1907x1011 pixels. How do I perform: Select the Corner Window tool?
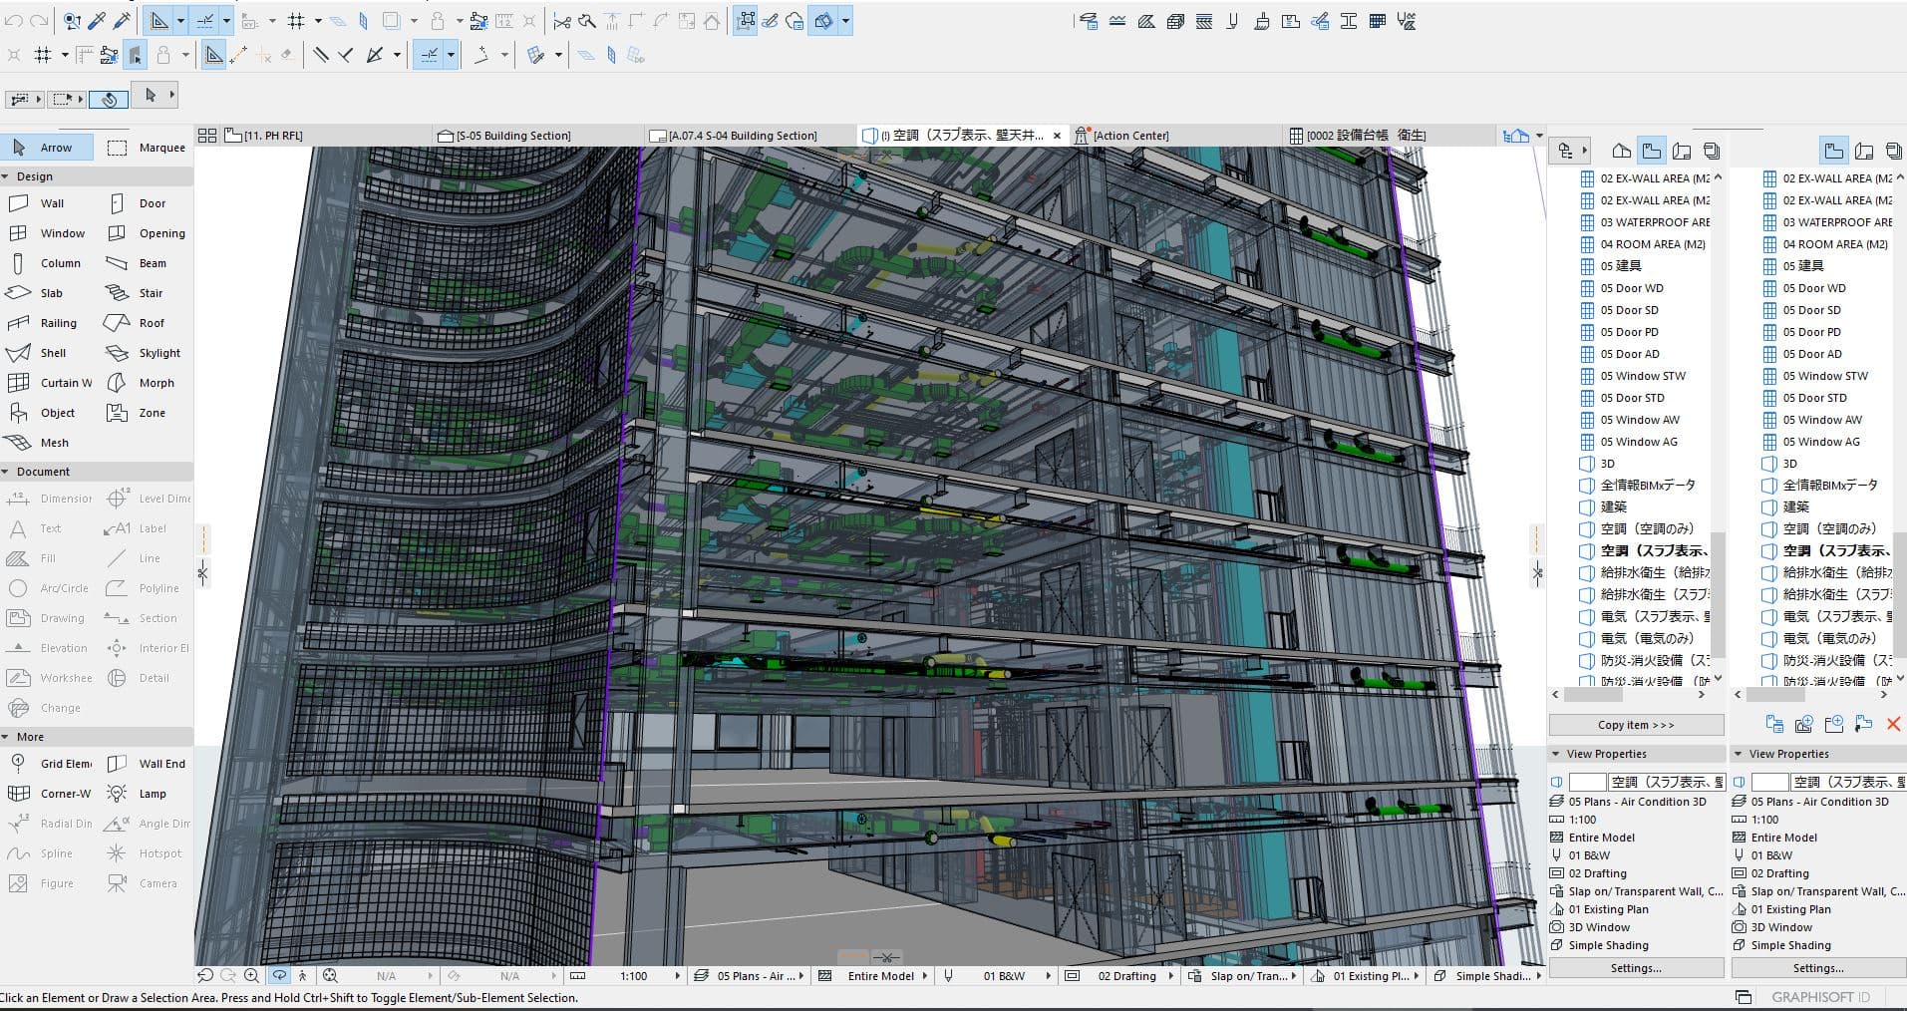coord(50,794)
